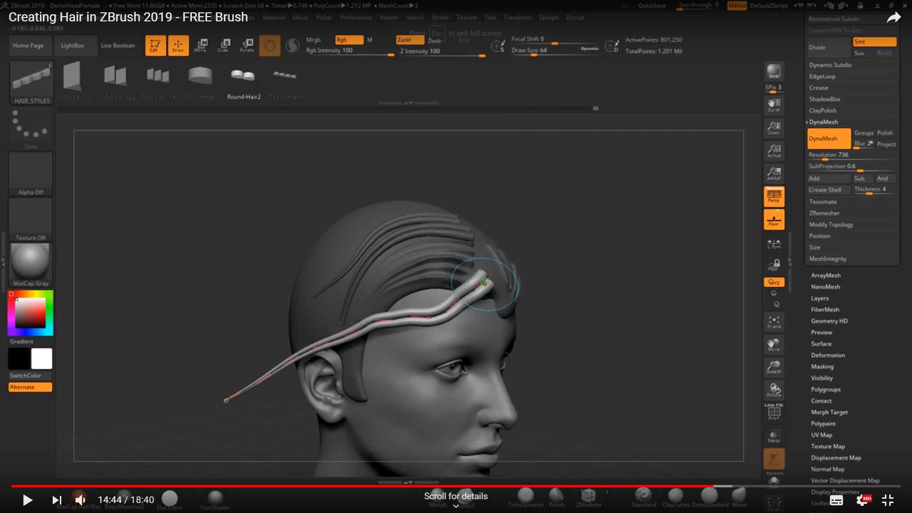
Task: Skip to next video
Action: [57, 500]
